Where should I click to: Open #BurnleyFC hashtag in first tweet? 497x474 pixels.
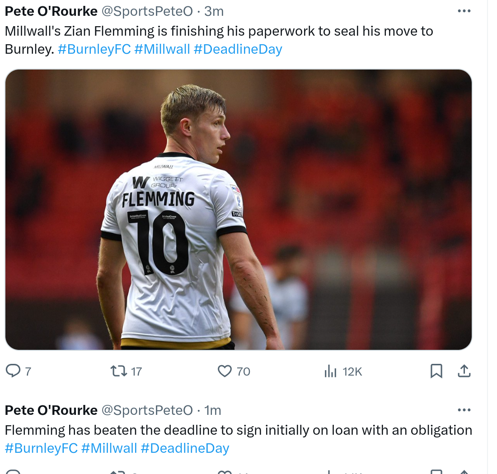pos(94,49)
